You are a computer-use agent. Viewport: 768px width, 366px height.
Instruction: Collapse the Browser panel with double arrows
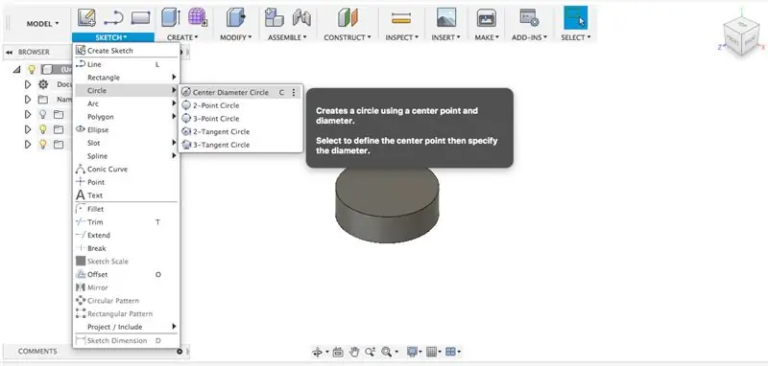9,52
